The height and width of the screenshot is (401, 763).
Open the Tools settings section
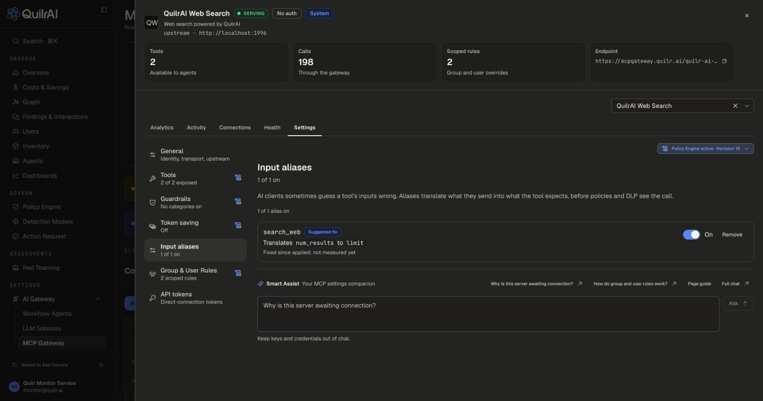[195, 179]
